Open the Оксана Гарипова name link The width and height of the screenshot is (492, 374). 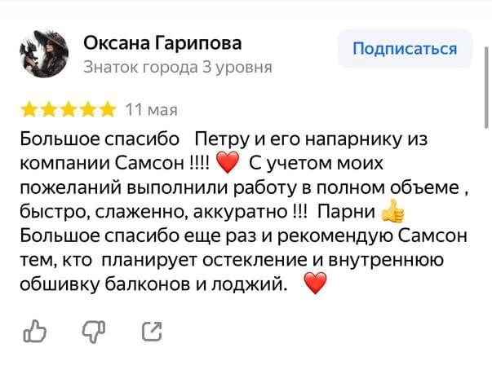pos(162,43)
